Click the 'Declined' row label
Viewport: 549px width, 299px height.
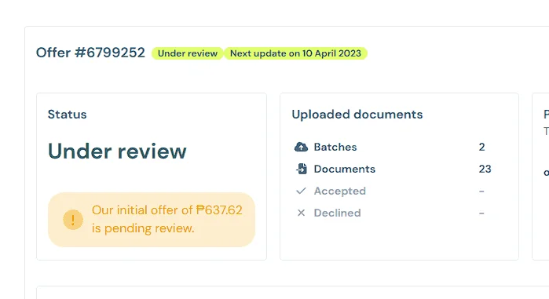337,213
